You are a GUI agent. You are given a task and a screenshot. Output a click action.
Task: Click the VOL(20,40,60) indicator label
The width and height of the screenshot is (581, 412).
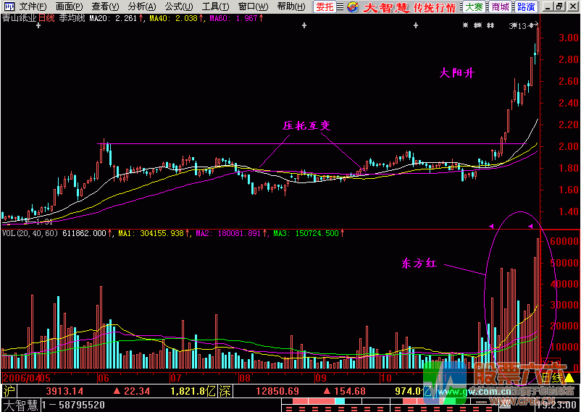point(30,234)
